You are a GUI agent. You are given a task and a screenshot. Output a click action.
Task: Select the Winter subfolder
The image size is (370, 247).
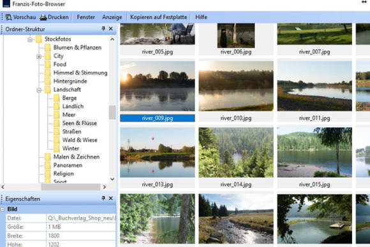71,148
